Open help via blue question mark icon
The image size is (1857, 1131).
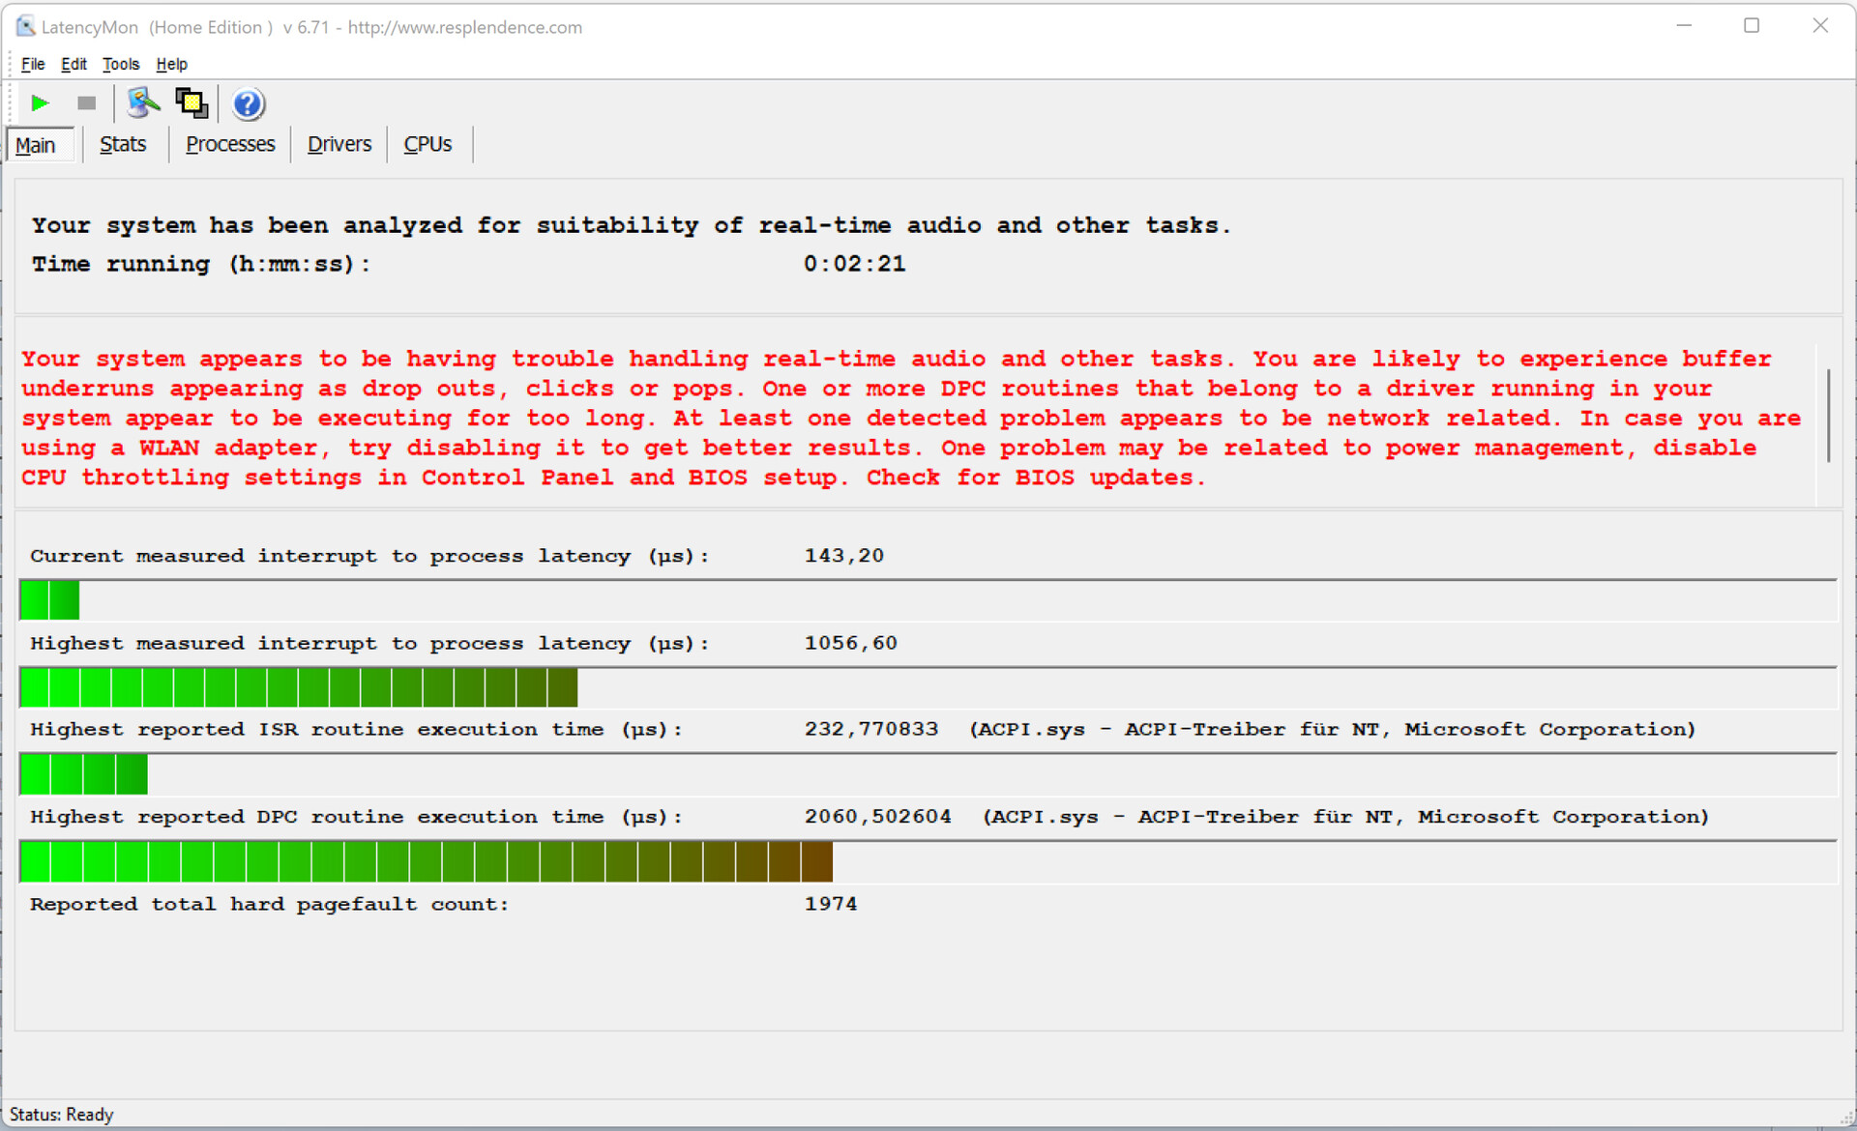click(x=248, y=103)
